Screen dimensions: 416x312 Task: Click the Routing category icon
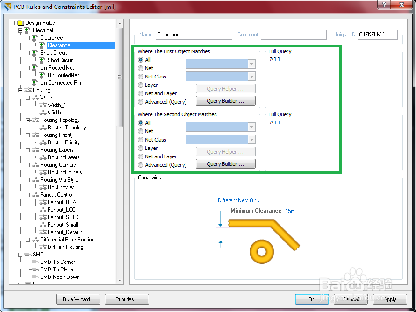[x=28, y=90]
